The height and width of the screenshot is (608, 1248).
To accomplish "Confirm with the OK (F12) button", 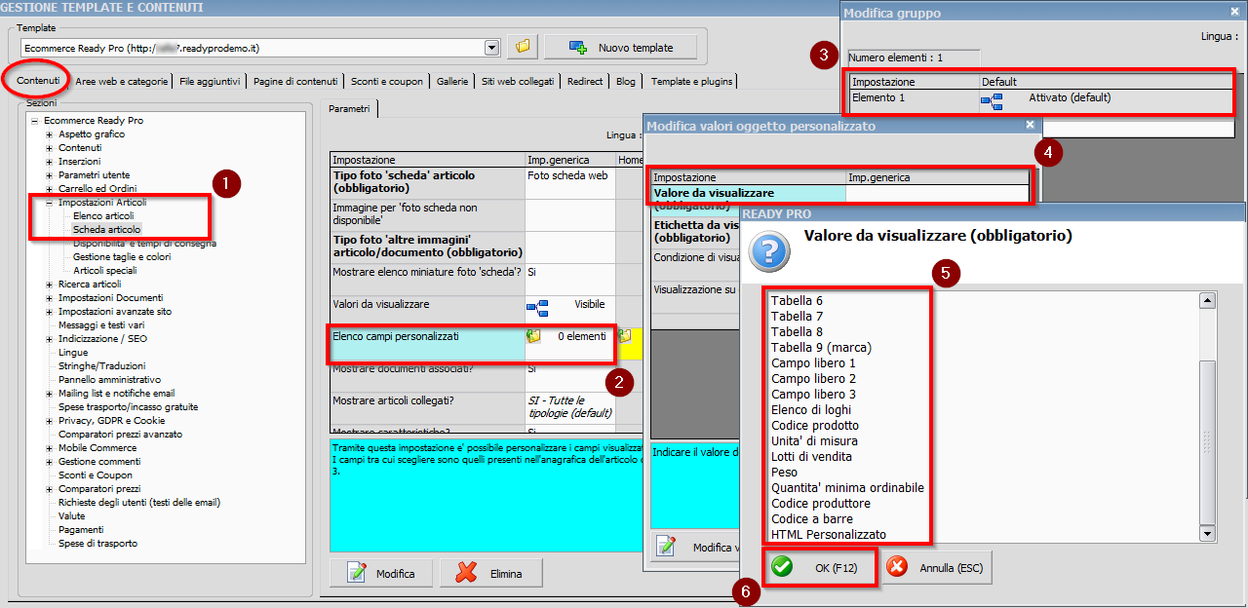I will [x=820, y=568].
